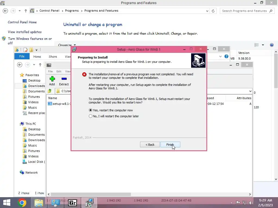Screen dimensions: 278x208
Task: Switch to Explorer Home ribbon tab
Action: click(37, 57)
